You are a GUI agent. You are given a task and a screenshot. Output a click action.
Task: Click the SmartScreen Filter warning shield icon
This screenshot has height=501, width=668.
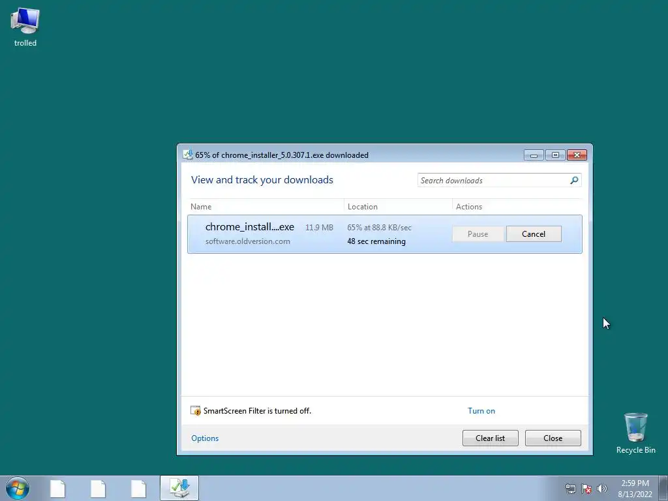click(x=196, y=411)
